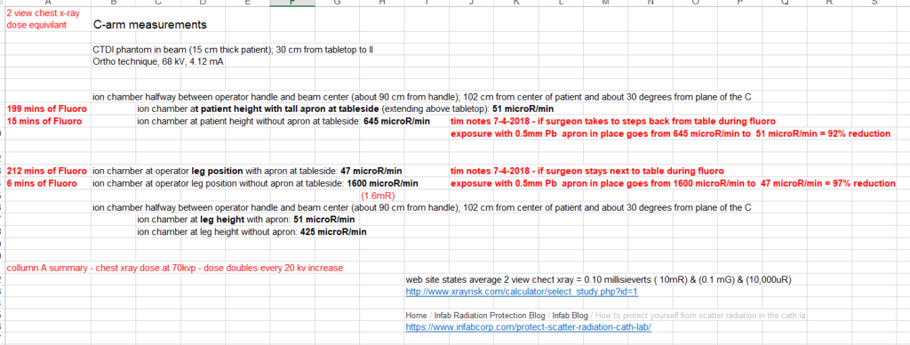Viewport: 910px width, 345px height.
Task: Select the '199 mins of Fluoro' cell
Action: point(47,109)
